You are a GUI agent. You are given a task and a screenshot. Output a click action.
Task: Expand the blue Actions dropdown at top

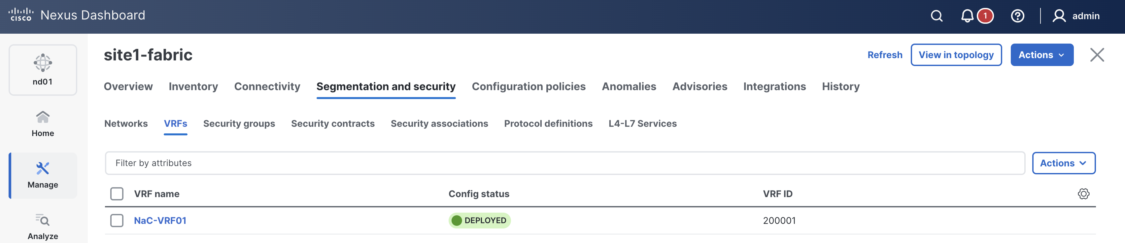(1041, 55)
